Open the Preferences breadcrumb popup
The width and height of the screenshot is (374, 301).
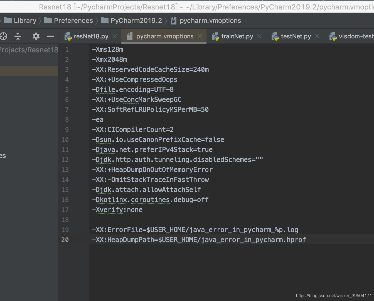(73, 20)
